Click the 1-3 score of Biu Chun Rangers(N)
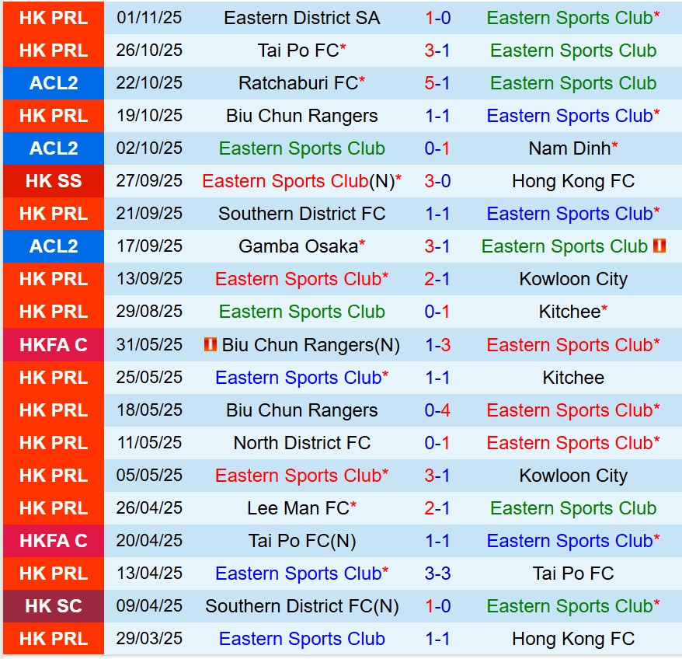The width and height of the screenshot is (682, 659). [x=437, y=344]
